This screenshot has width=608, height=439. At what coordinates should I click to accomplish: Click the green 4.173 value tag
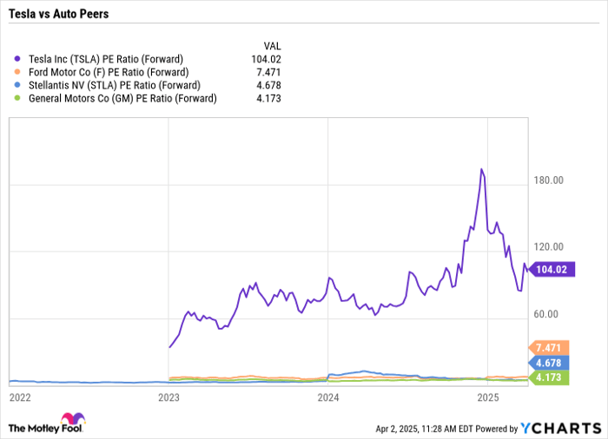tap(549, 377)
